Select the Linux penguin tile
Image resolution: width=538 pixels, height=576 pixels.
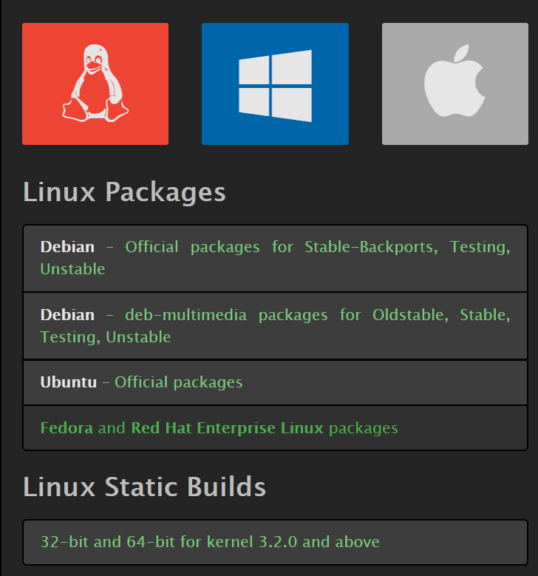point(95,84)
